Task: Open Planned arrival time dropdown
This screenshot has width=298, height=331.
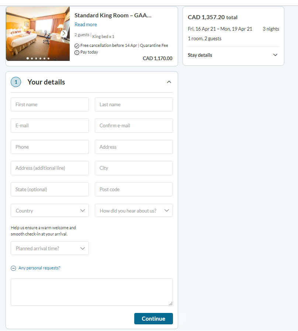Action: click(50, 248)
